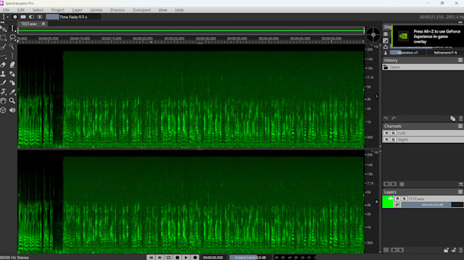Image resolution: width=464 pixels, height=260 pixels.
Task: Select the Open entry in History
Action: coord(423,67)
